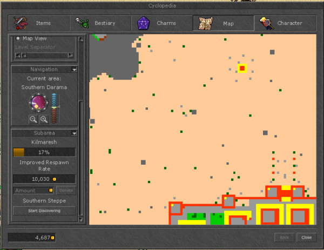Click the 4,687 gold balance display
This screenshot has width=324, height=250.
(32, 238)
